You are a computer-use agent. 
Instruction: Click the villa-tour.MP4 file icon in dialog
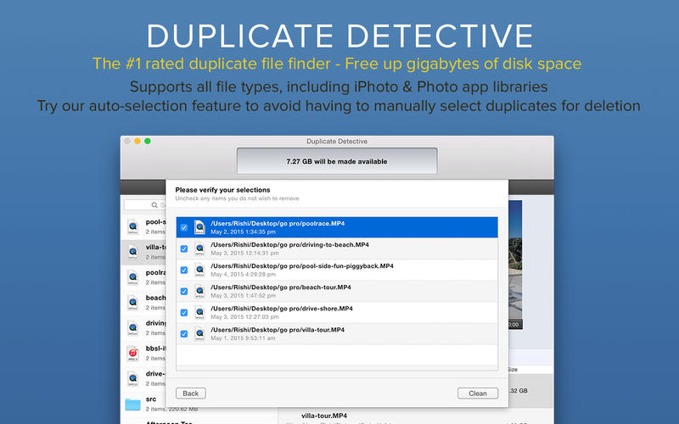[x=199, y=333]
